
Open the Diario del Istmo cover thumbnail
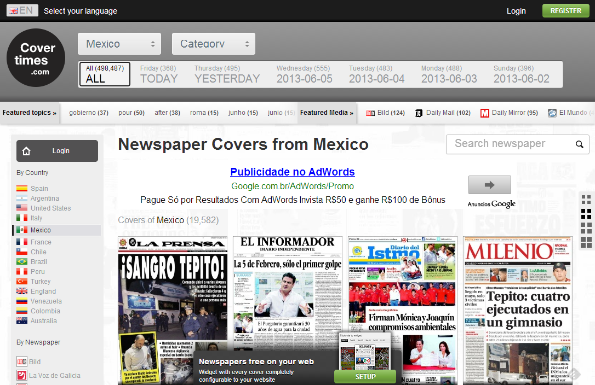coord(403,311)
